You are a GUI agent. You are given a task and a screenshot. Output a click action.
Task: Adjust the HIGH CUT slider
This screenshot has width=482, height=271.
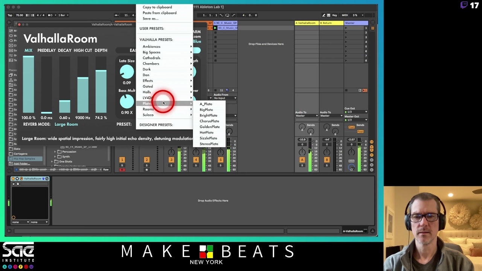point(83,85)
